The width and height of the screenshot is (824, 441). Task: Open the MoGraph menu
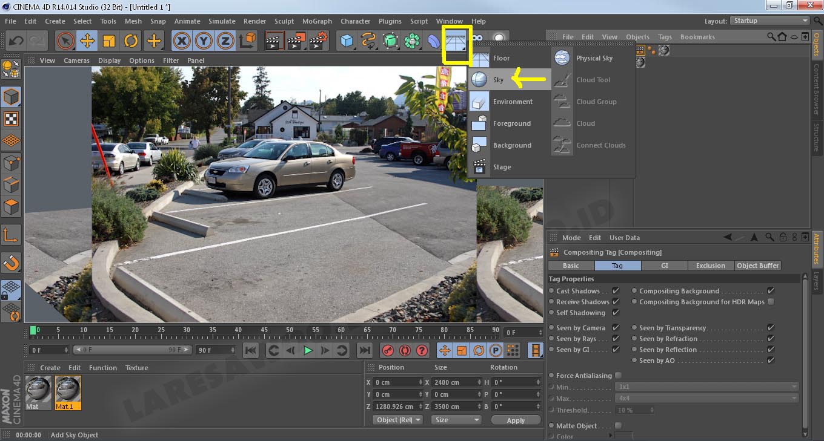click(x=317, y=21)
